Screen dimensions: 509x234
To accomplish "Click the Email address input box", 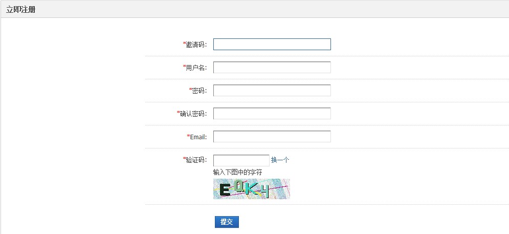I will (x=272, y=137).
